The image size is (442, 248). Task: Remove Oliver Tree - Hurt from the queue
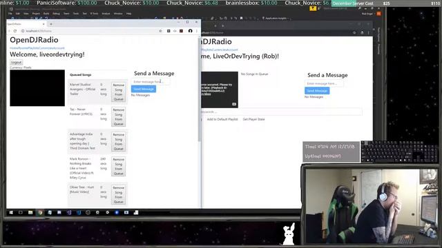(118, 194)
